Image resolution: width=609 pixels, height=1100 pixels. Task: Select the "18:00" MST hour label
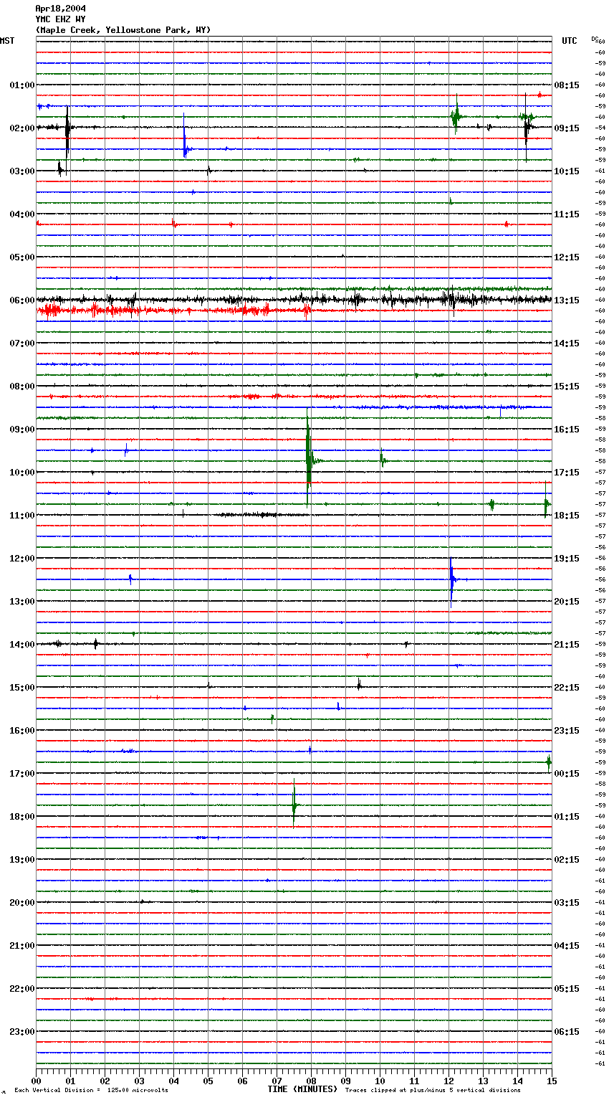point(22,816)
